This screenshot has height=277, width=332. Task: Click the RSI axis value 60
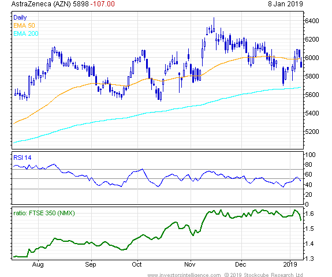pos(308,174)
